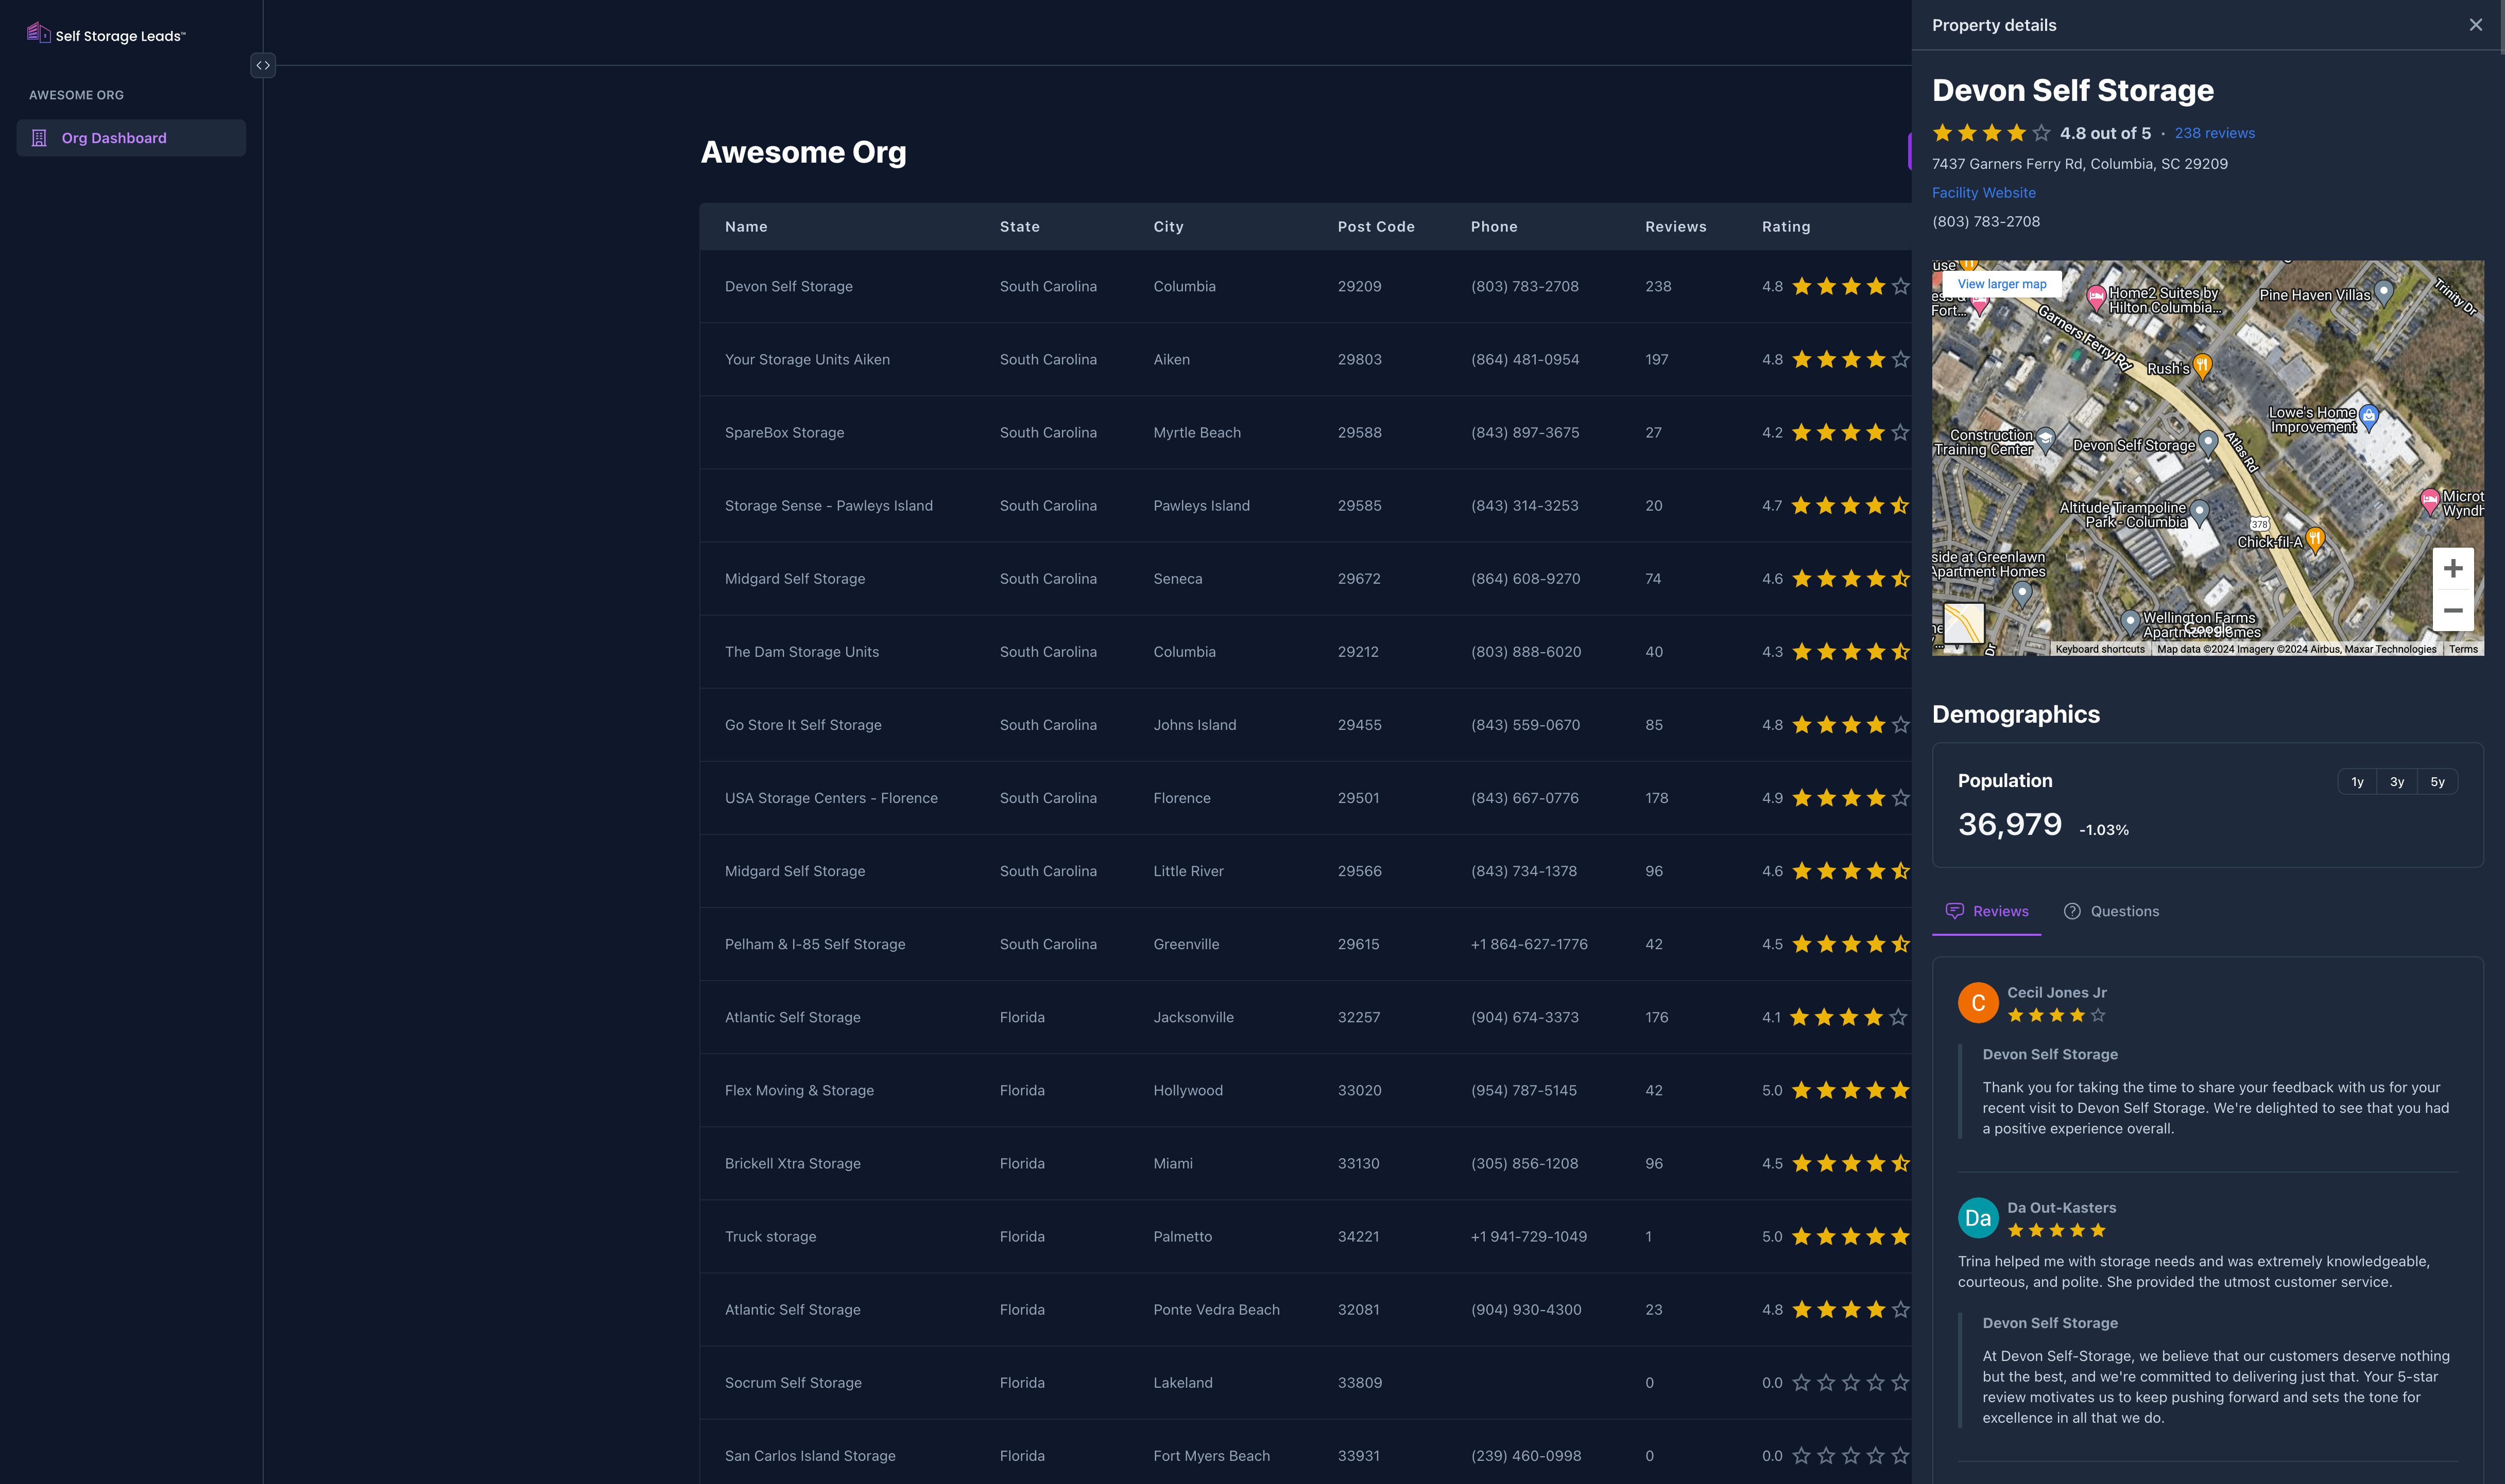Switch to the Questions tab
Image resolution: width=2505 pixels, height=1484 pixels.
coord(2111,911)
